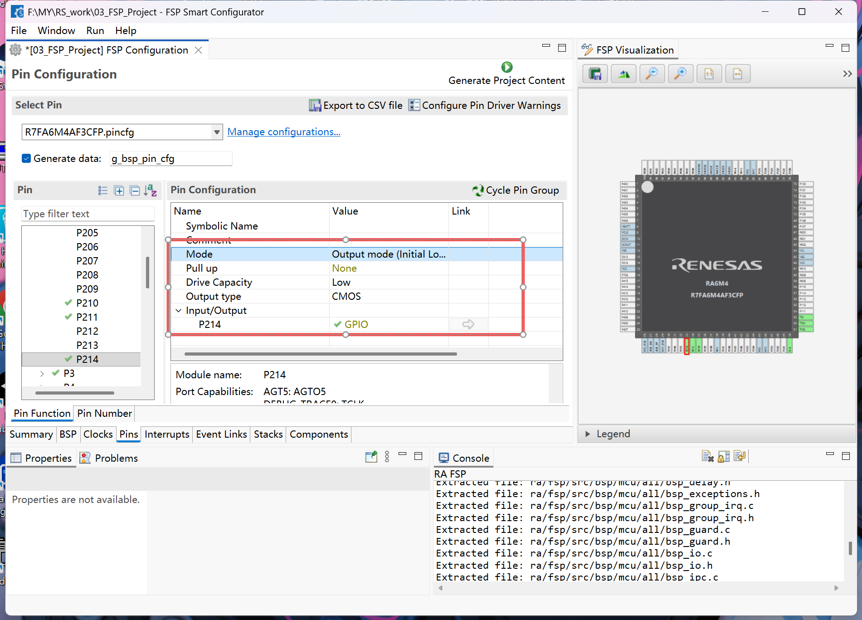Viewport: 862px width, 620px height.
Task: Open the Window menu
Action: point(56,30)
